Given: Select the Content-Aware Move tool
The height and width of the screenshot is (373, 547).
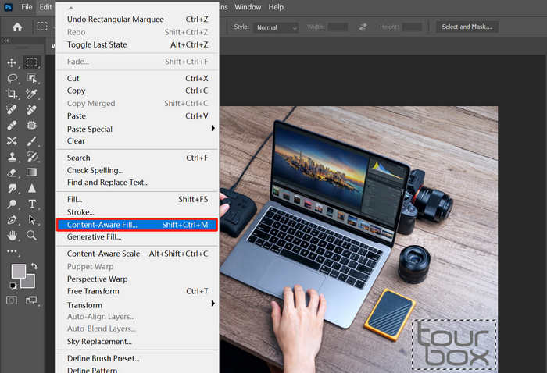Looking at the screenshot, I should (12, 141).
